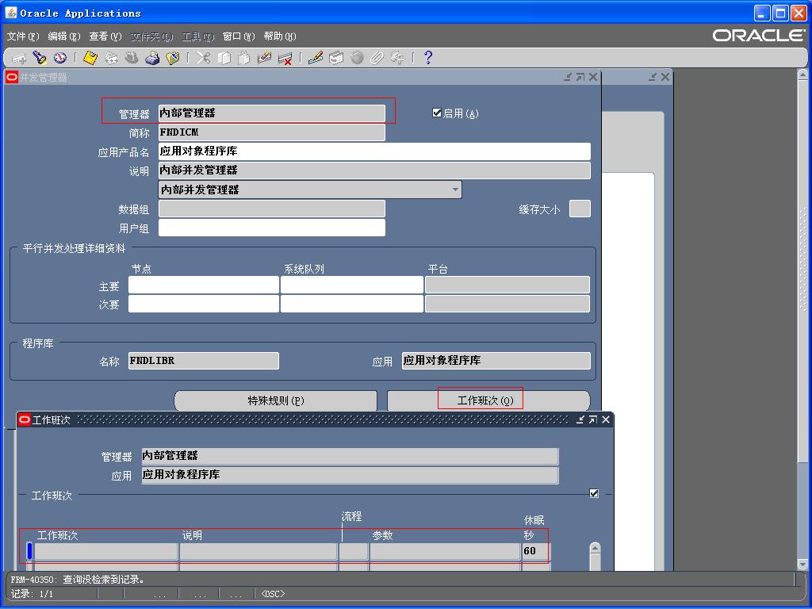
Task: Click the FRM-40350 status bar message
Action: 78,580
